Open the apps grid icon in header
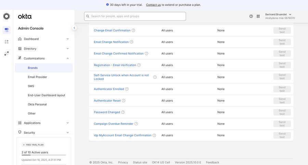This screenshot has height=165, width=308. click(258, 16)
